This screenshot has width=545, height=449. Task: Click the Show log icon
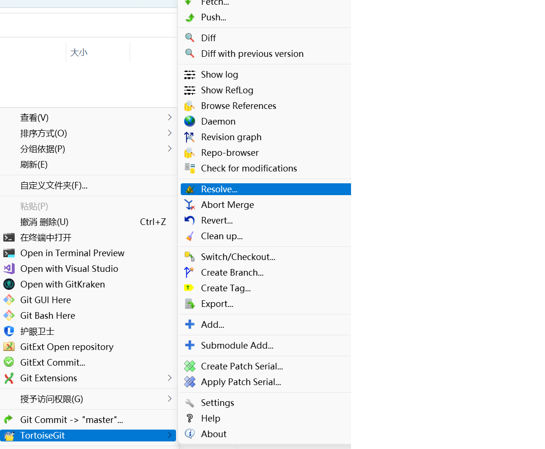point(190,74)
